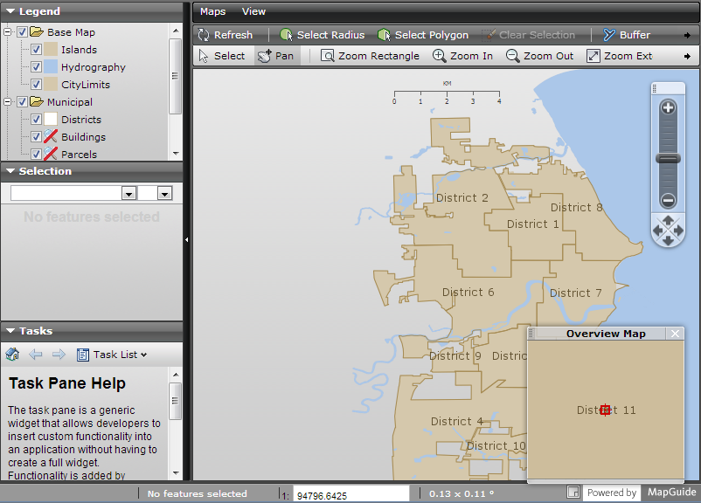This screenshot has height=503, width=701.
Task: Click the home icon in the Tasks panel
Action: 11,355
